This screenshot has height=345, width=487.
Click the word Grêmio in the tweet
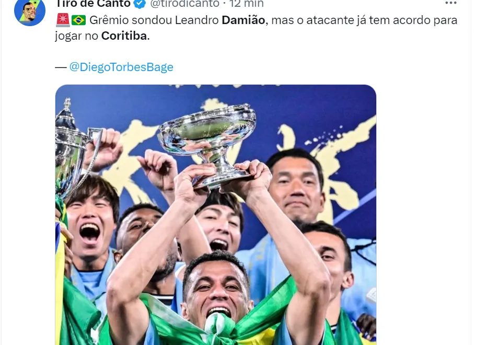(109, 20)
